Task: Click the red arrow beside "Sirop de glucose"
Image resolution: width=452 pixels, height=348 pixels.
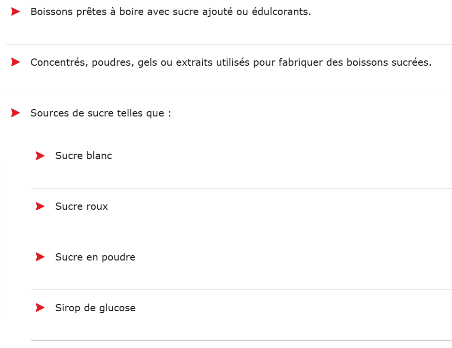Action: (x=40, y=308)
